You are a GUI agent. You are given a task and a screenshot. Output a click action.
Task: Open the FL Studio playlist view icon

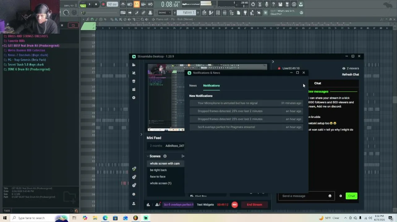pyautogui.click(x=204, y=13)
